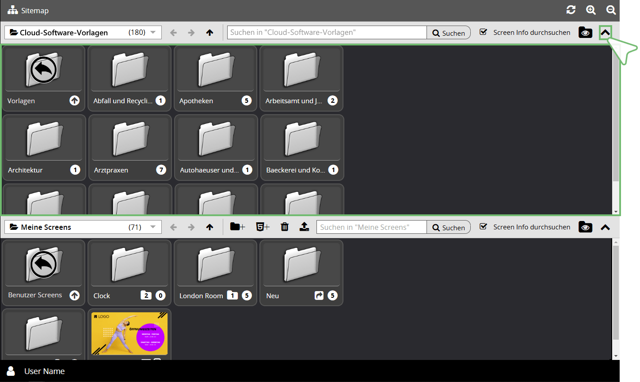
Task: Click the HTML5 add icon
Action: point(263,227)
